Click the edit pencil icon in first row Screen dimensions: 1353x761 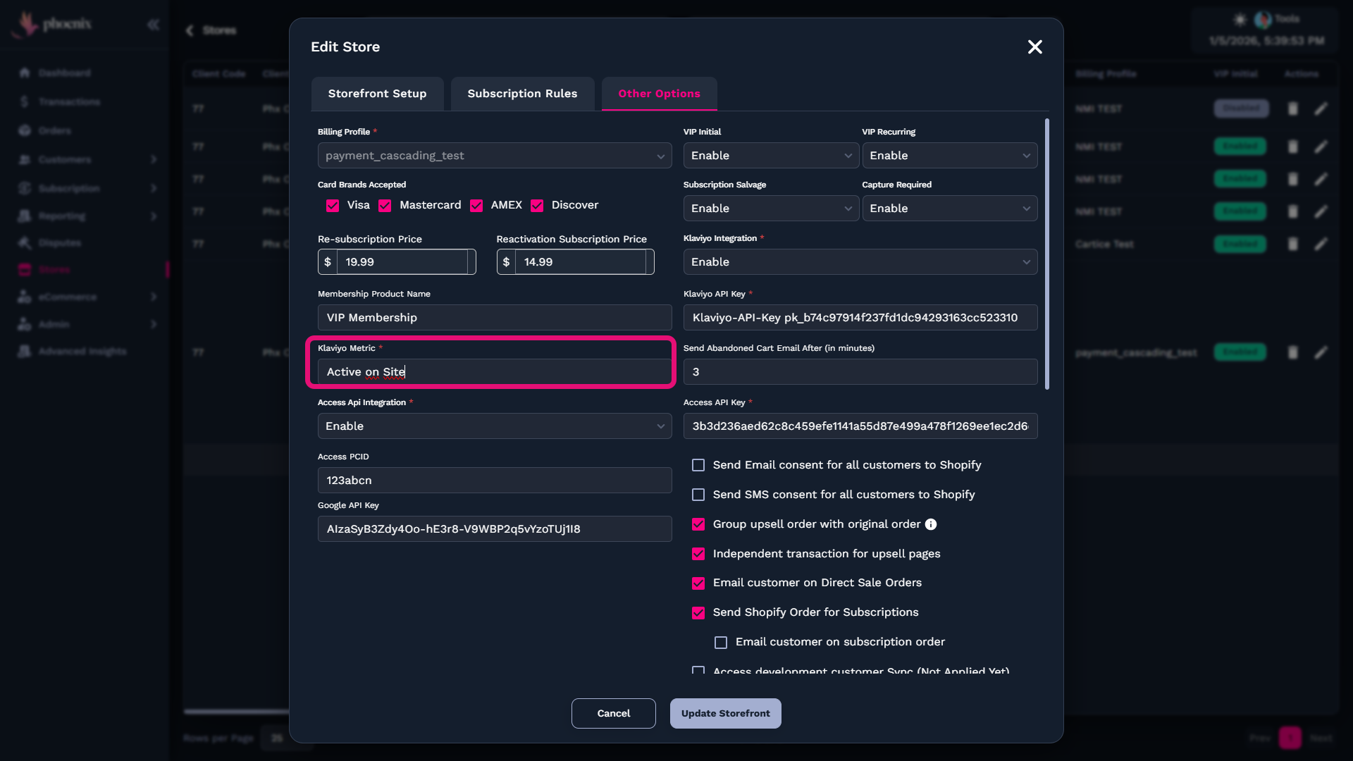click(x=1321, y=109)
